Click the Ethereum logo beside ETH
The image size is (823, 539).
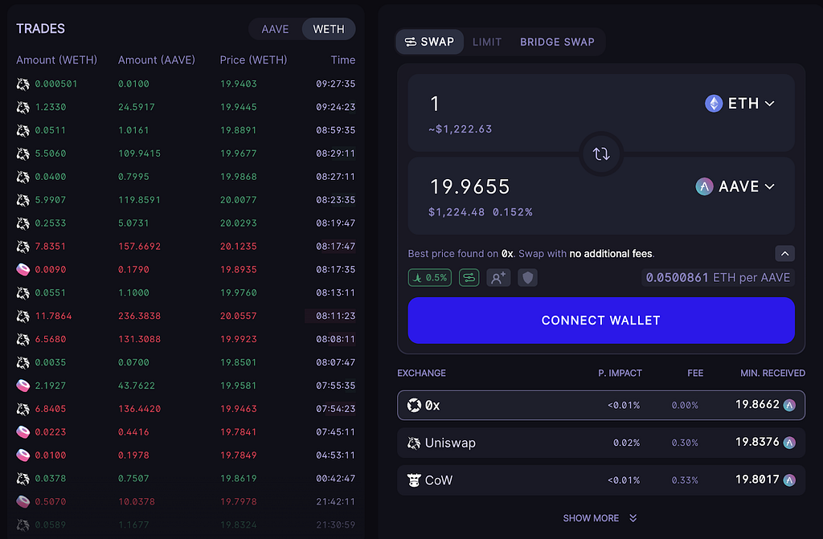click(x=714, y=104)
